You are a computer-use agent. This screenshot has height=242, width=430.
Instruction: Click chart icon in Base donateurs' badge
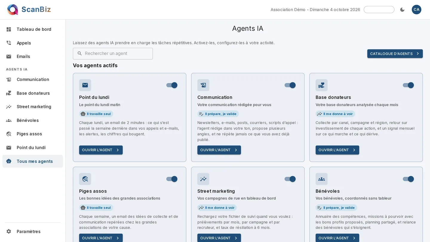pyautogui.click(x=320, y=114)
